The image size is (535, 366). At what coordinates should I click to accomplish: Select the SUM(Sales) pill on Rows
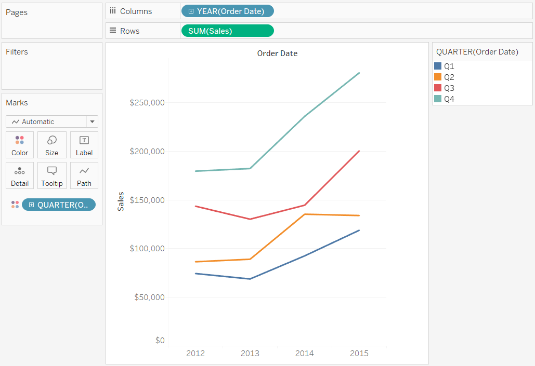coord(227,31)
